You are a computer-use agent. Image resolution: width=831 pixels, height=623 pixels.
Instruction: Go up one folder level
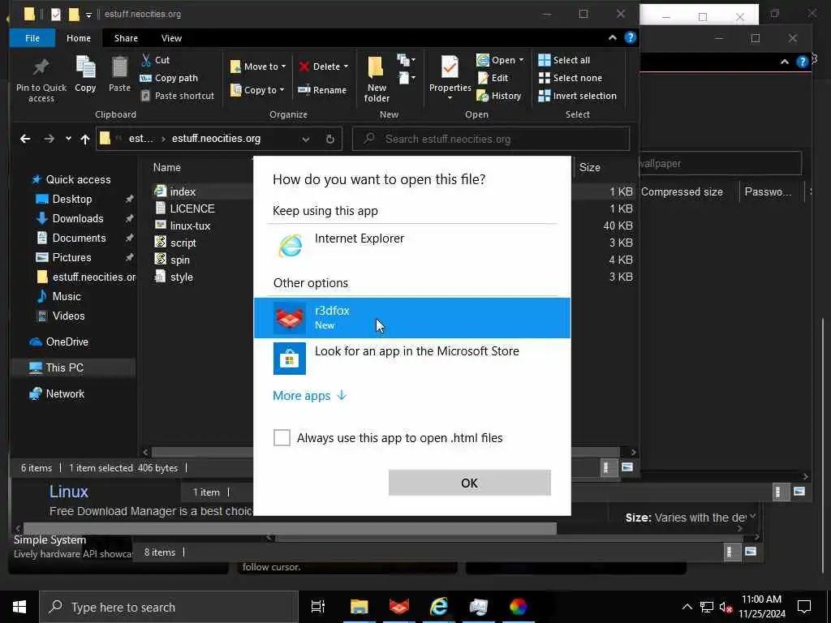(84, 139)
